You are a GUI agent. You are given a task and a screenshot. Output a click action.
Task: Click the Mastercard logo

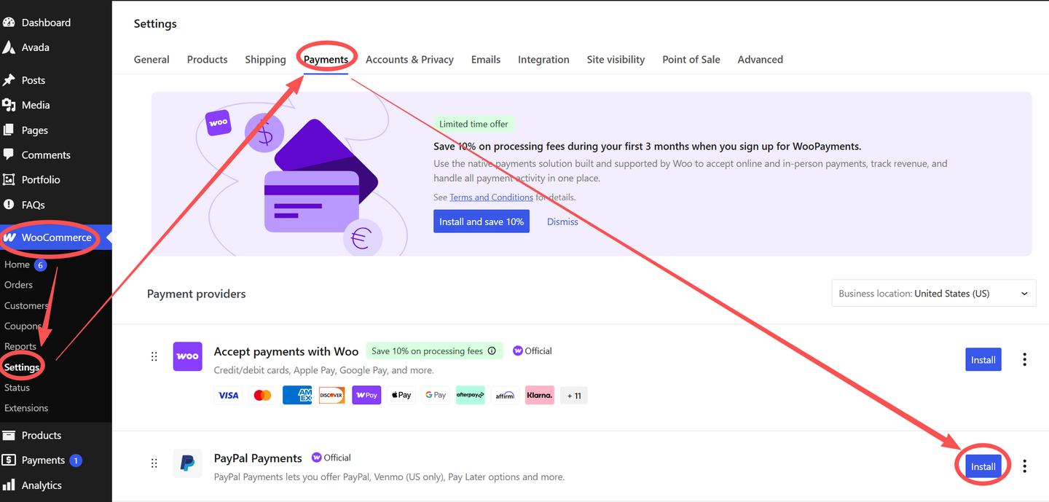(x=262, y=395)
